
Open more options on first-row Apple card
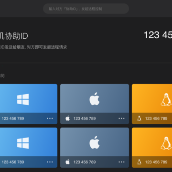coord(121,118)
